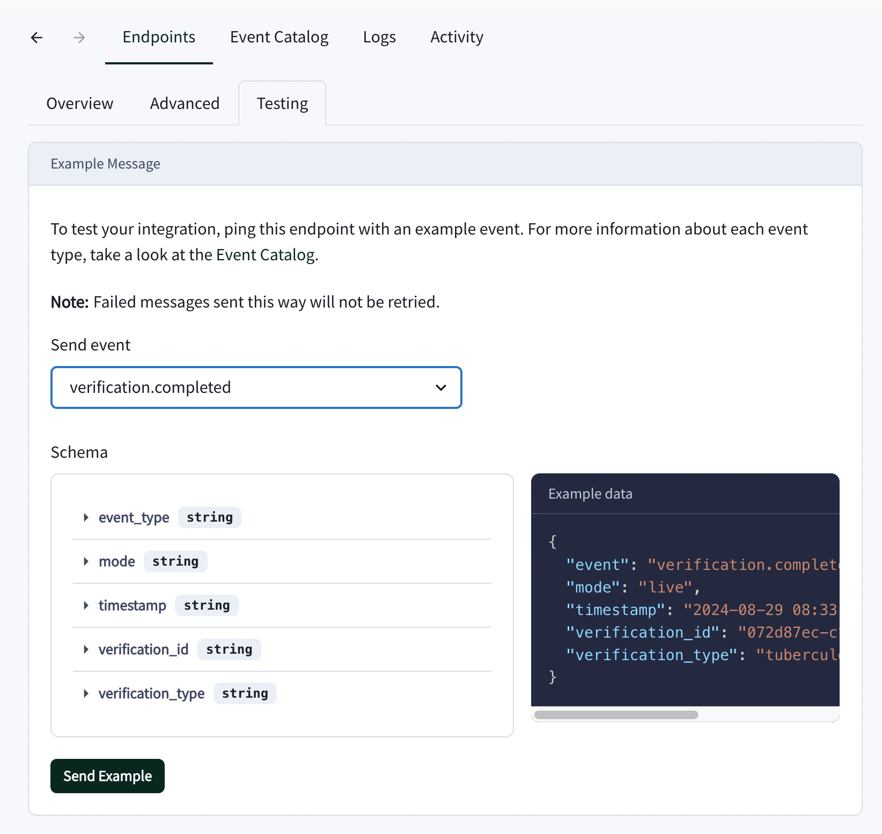Screen dimensions: 882x834
Task: Go back with the left arrow icon
Action: pyautogui.click(x=36, y=38)
